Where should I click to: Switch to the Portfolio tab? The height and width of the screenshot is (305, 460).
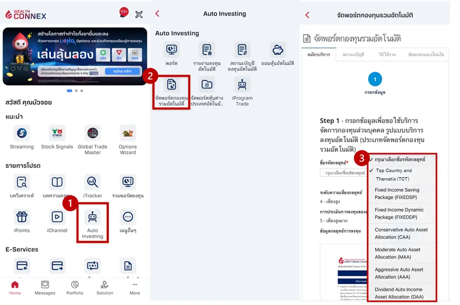click(75, 287)
